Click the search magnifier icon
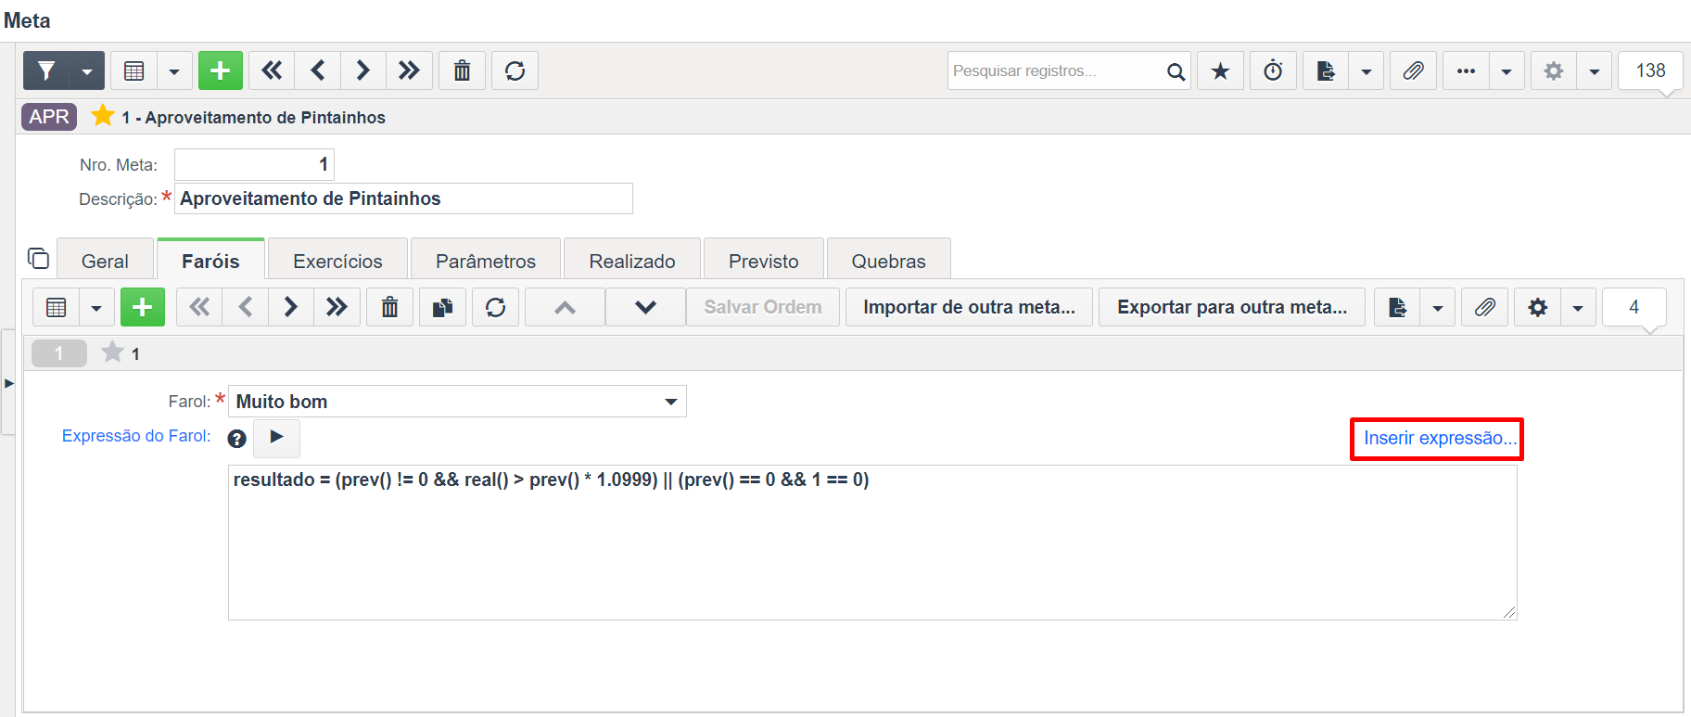Viewport: 1691px width, 717px height. 1176,71
